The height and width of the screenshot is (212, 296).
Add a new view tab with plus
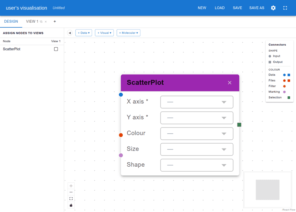(55, 21)
